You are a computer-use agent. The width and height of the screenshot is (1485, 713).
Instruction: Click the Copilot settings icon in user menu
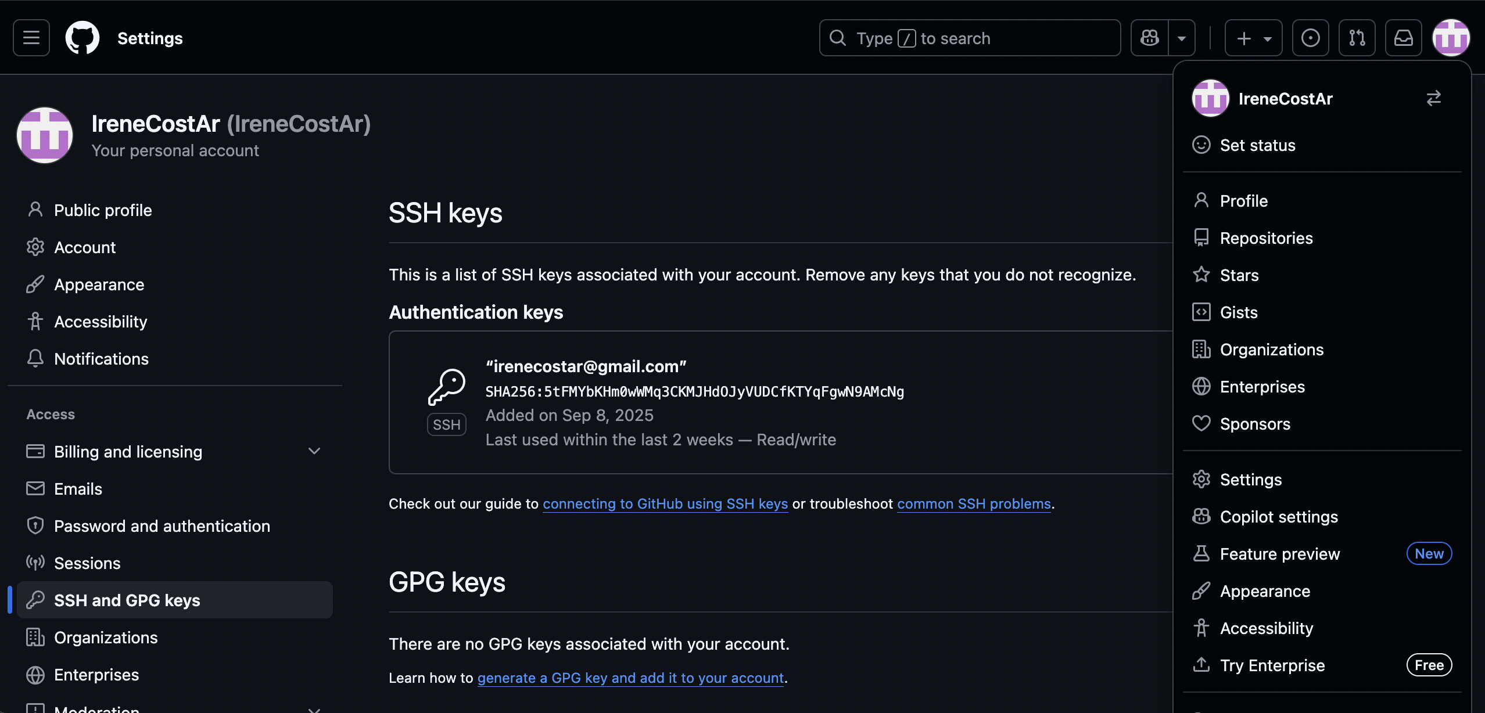(1201, 517)
